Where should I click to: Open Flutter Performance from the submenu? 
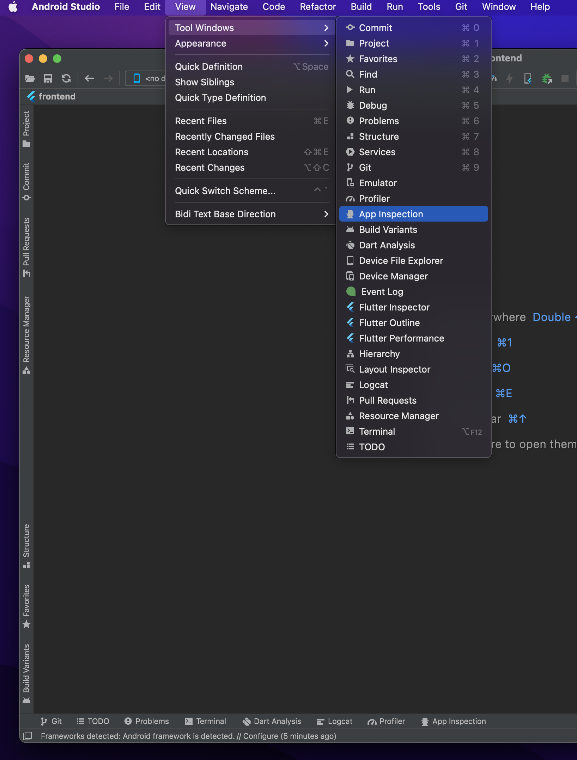pyautogui.click(x=413, y=338)
